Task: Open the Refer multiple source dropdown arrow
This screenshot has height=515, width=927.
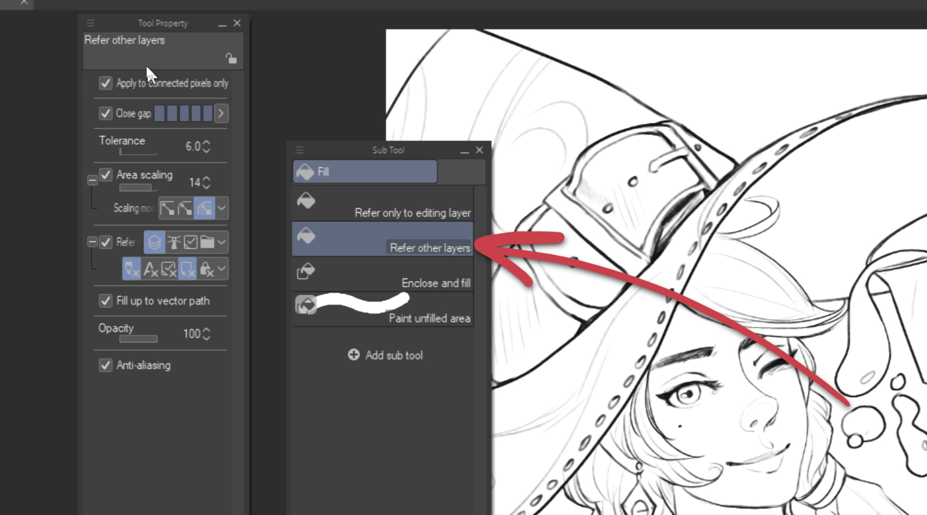Action: tap(222, 242)
